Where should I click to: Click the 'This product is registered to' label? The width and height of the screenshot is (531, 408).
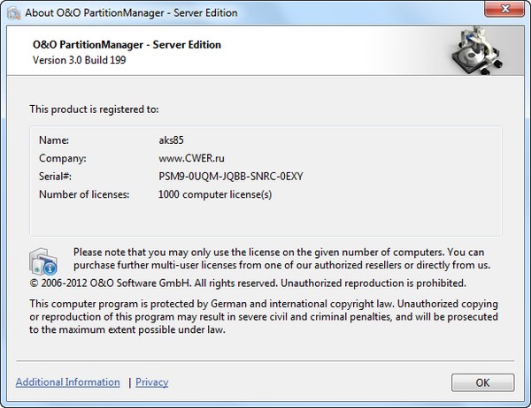click(94, 110)
